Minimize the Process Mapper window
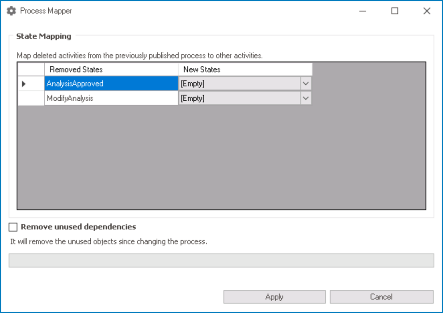The image size is (443, 313). click(x=363, y=11)
